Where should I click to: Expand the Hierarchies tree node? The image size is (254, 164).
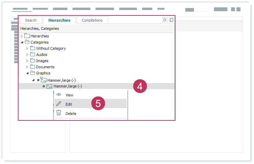click(x=22, y=36)
